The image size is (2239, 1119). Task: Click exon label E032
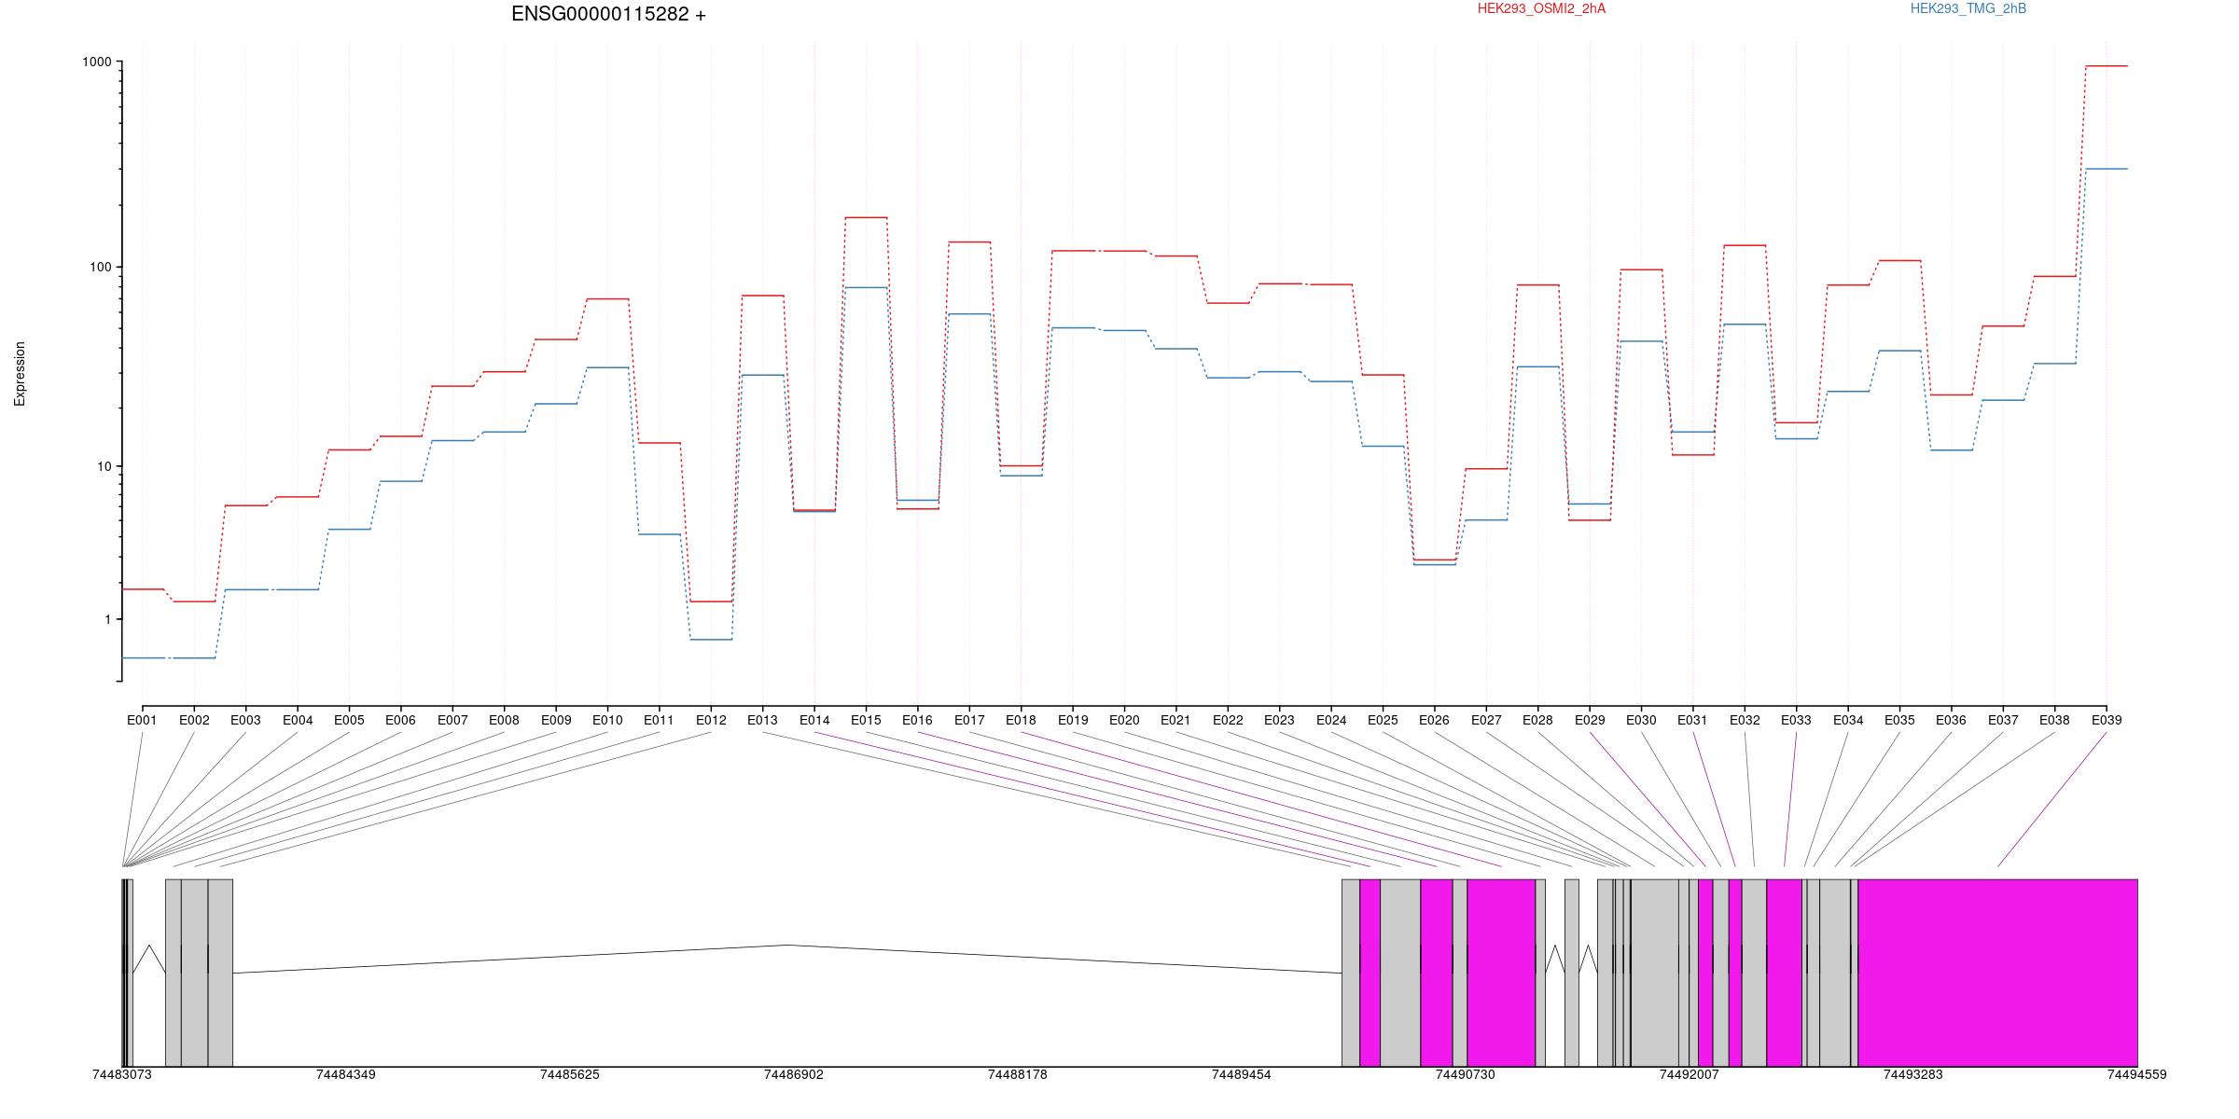[x=1745, y=720]
